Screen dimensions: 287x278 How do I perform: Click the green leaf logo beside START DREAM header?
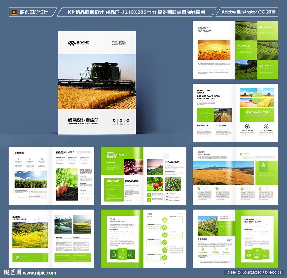click(x=241, y=154)
